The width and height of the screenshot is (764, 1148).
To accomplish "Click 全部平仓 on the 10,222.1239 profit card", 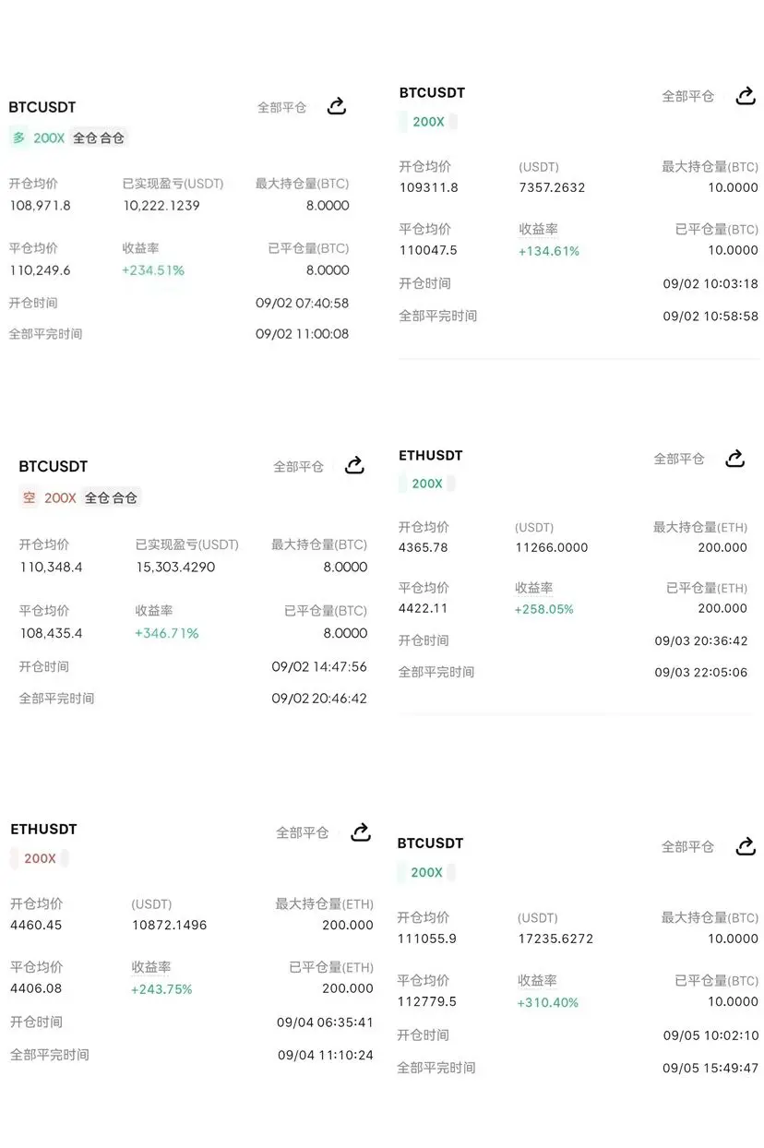I will [281, 107].
